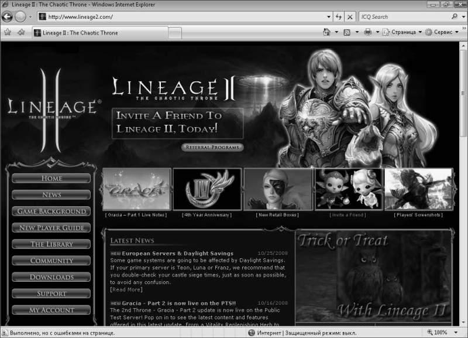The image size is (468, 338).
Task: Expand the address bar URL history dropdown
Action: tap(329, 17)
